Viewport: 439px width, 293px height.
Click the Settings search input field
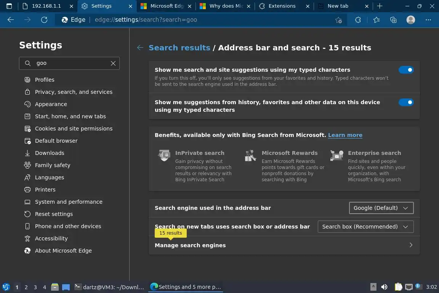click(69, 63)
